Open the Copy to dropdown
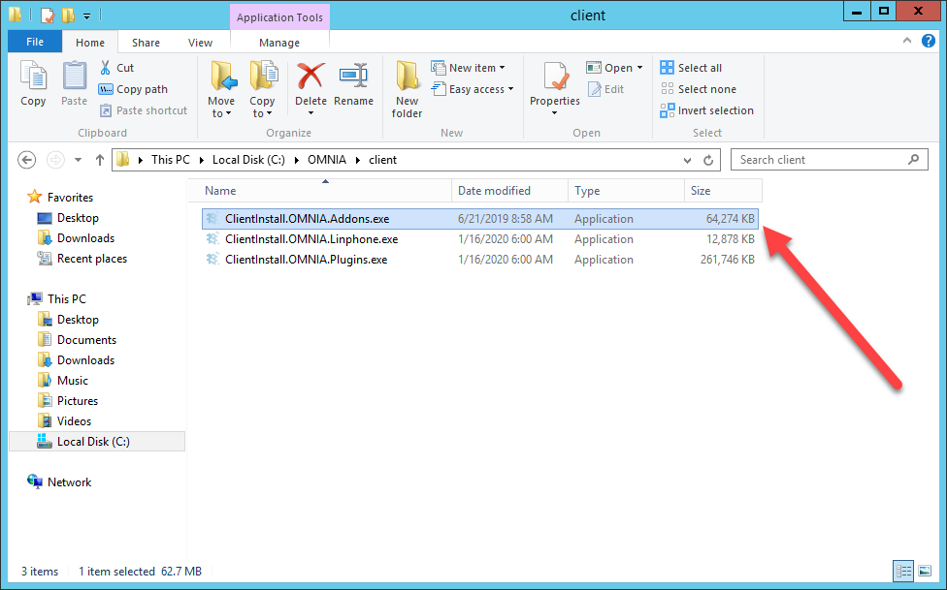The width and height of the screenshot is (947, 590). [262, 89]
